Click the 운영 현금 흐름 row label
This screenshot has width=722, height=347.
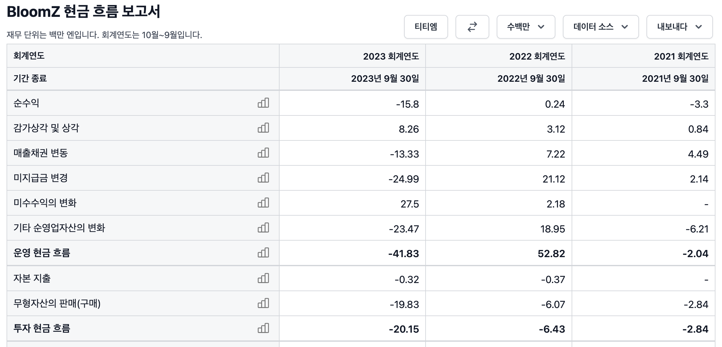(x=42, y=253)
